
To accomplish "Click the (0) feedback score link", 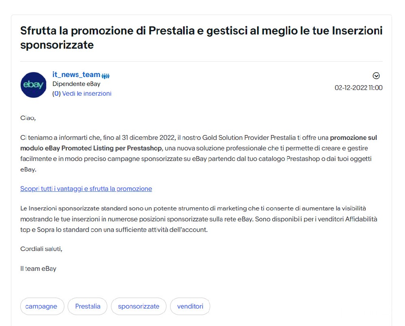I will click(56, 94).
